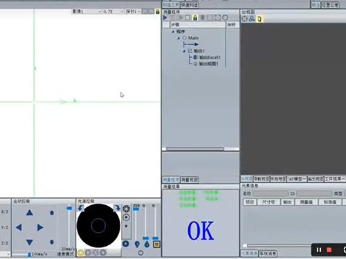This screenshot has width=346, height=259.
Task: Open the position tolerance tab at top right
Action: tap(330, 5)
